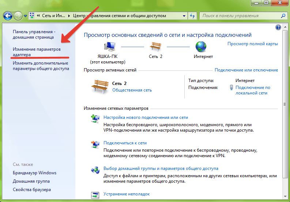Image resolution: width=290 pixels, height=202 pixels.
Task: Click 'Подключение или отключение' link
Action: coord(246,70)
